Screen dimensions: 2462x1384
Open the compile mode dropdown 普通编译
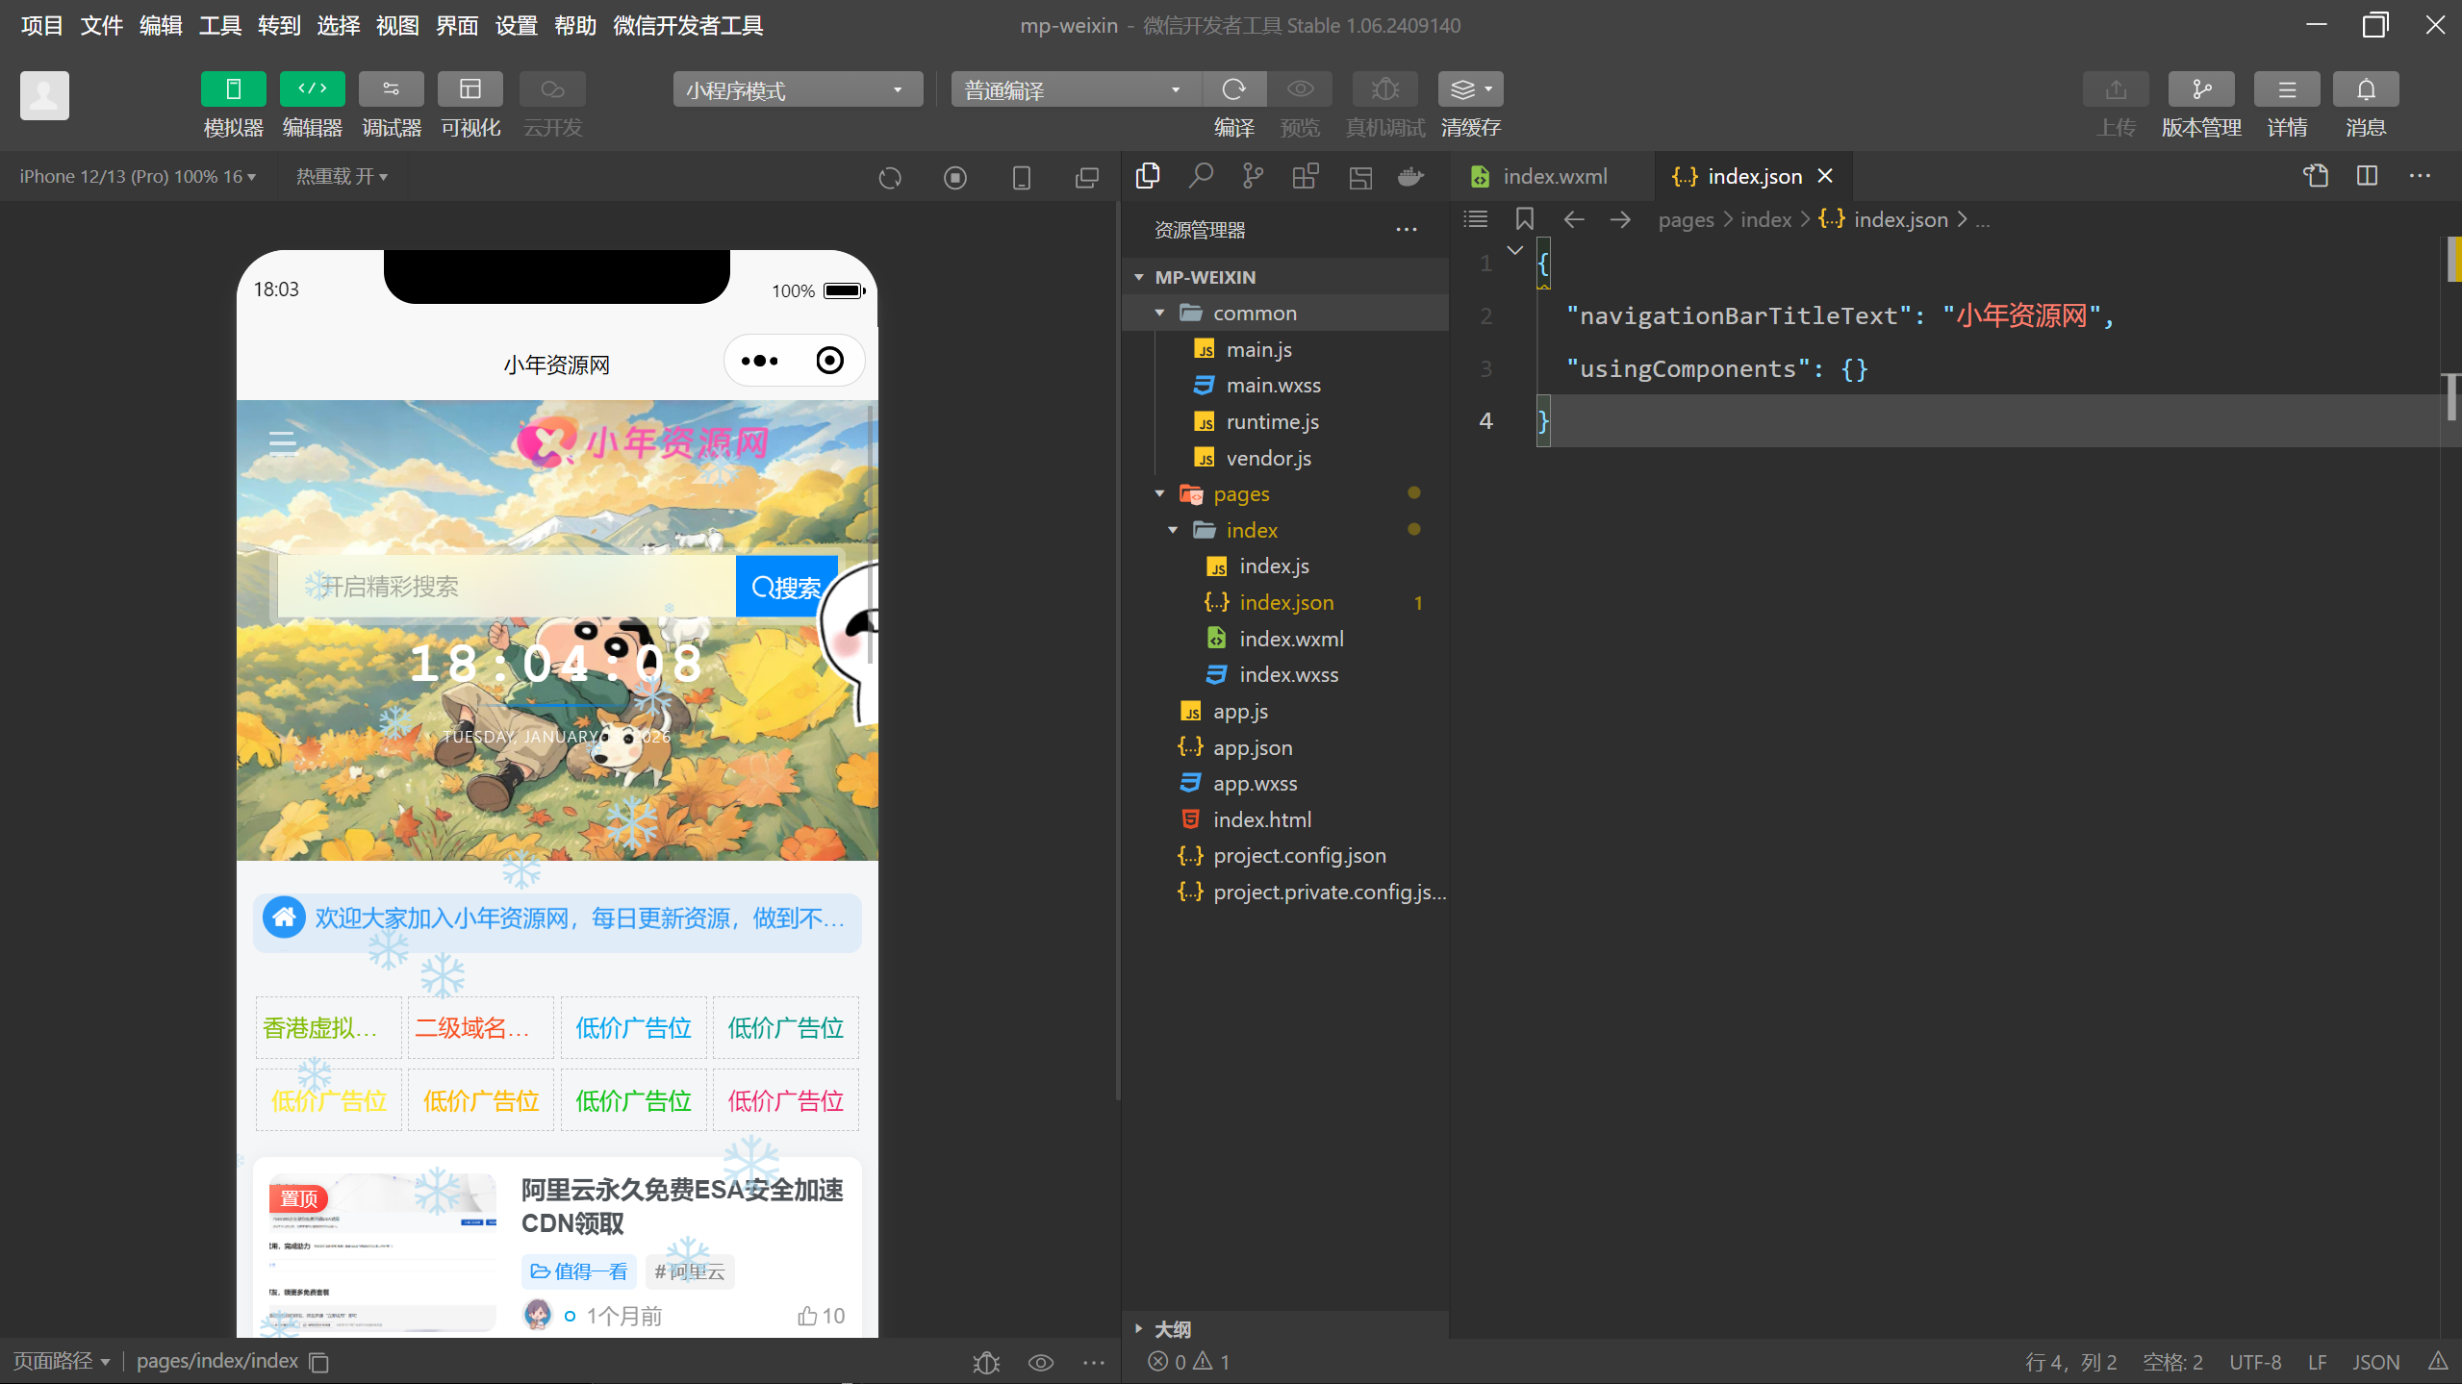[x=1075, y=88]
